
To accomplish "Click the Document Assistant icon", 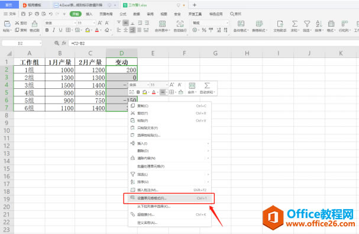I will pos(280,24).
